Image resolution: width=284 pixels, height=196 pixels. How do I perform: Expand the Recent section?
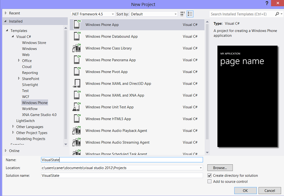pos(6,13)
